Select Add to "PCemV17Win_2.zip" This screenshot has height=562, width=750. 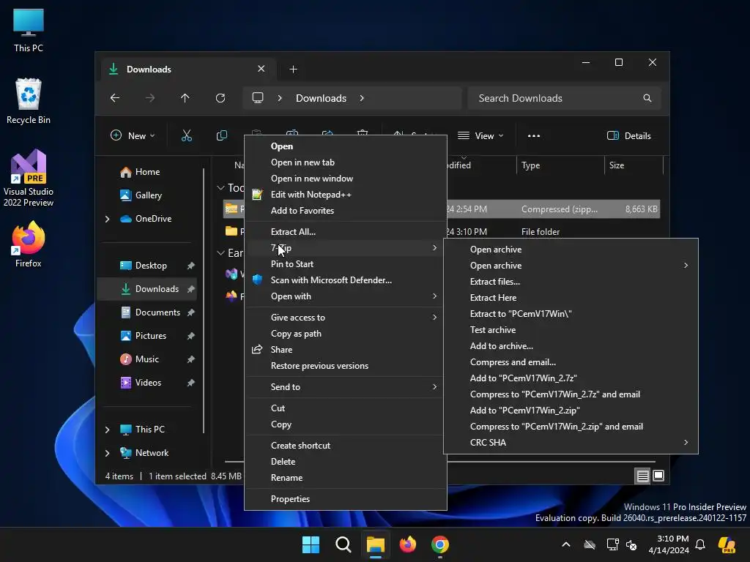click(x=571, y=411)
